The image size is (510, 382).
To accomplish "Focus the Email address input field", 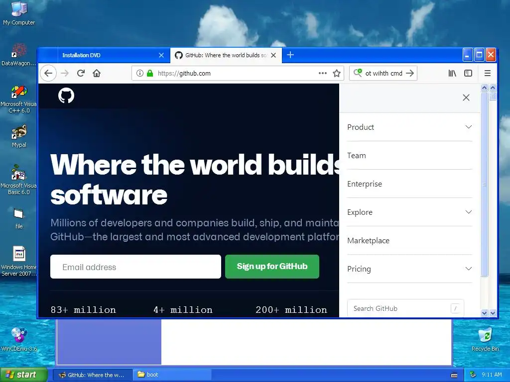I will [x=135, y=267].
